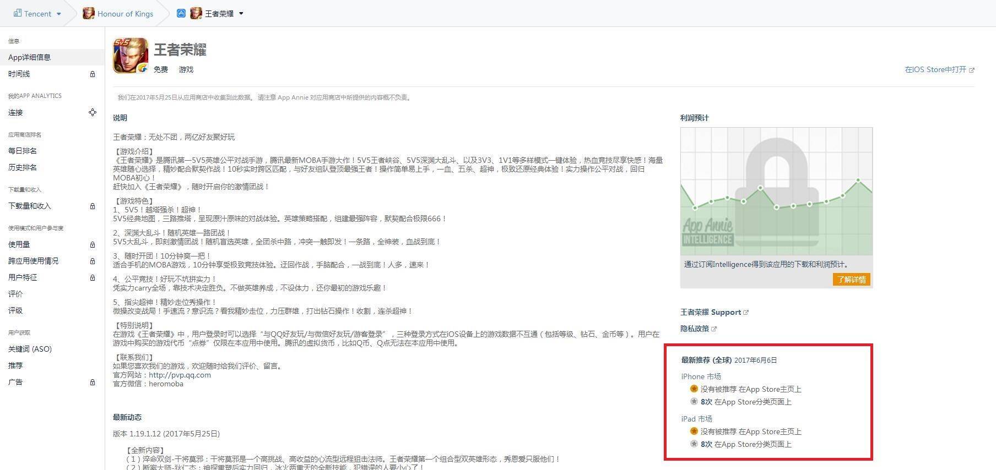This screenshot has height=470, width=996.
Task: Click the Tencent publisher icon in breadcrumb
Action: (x=17, y=13)
